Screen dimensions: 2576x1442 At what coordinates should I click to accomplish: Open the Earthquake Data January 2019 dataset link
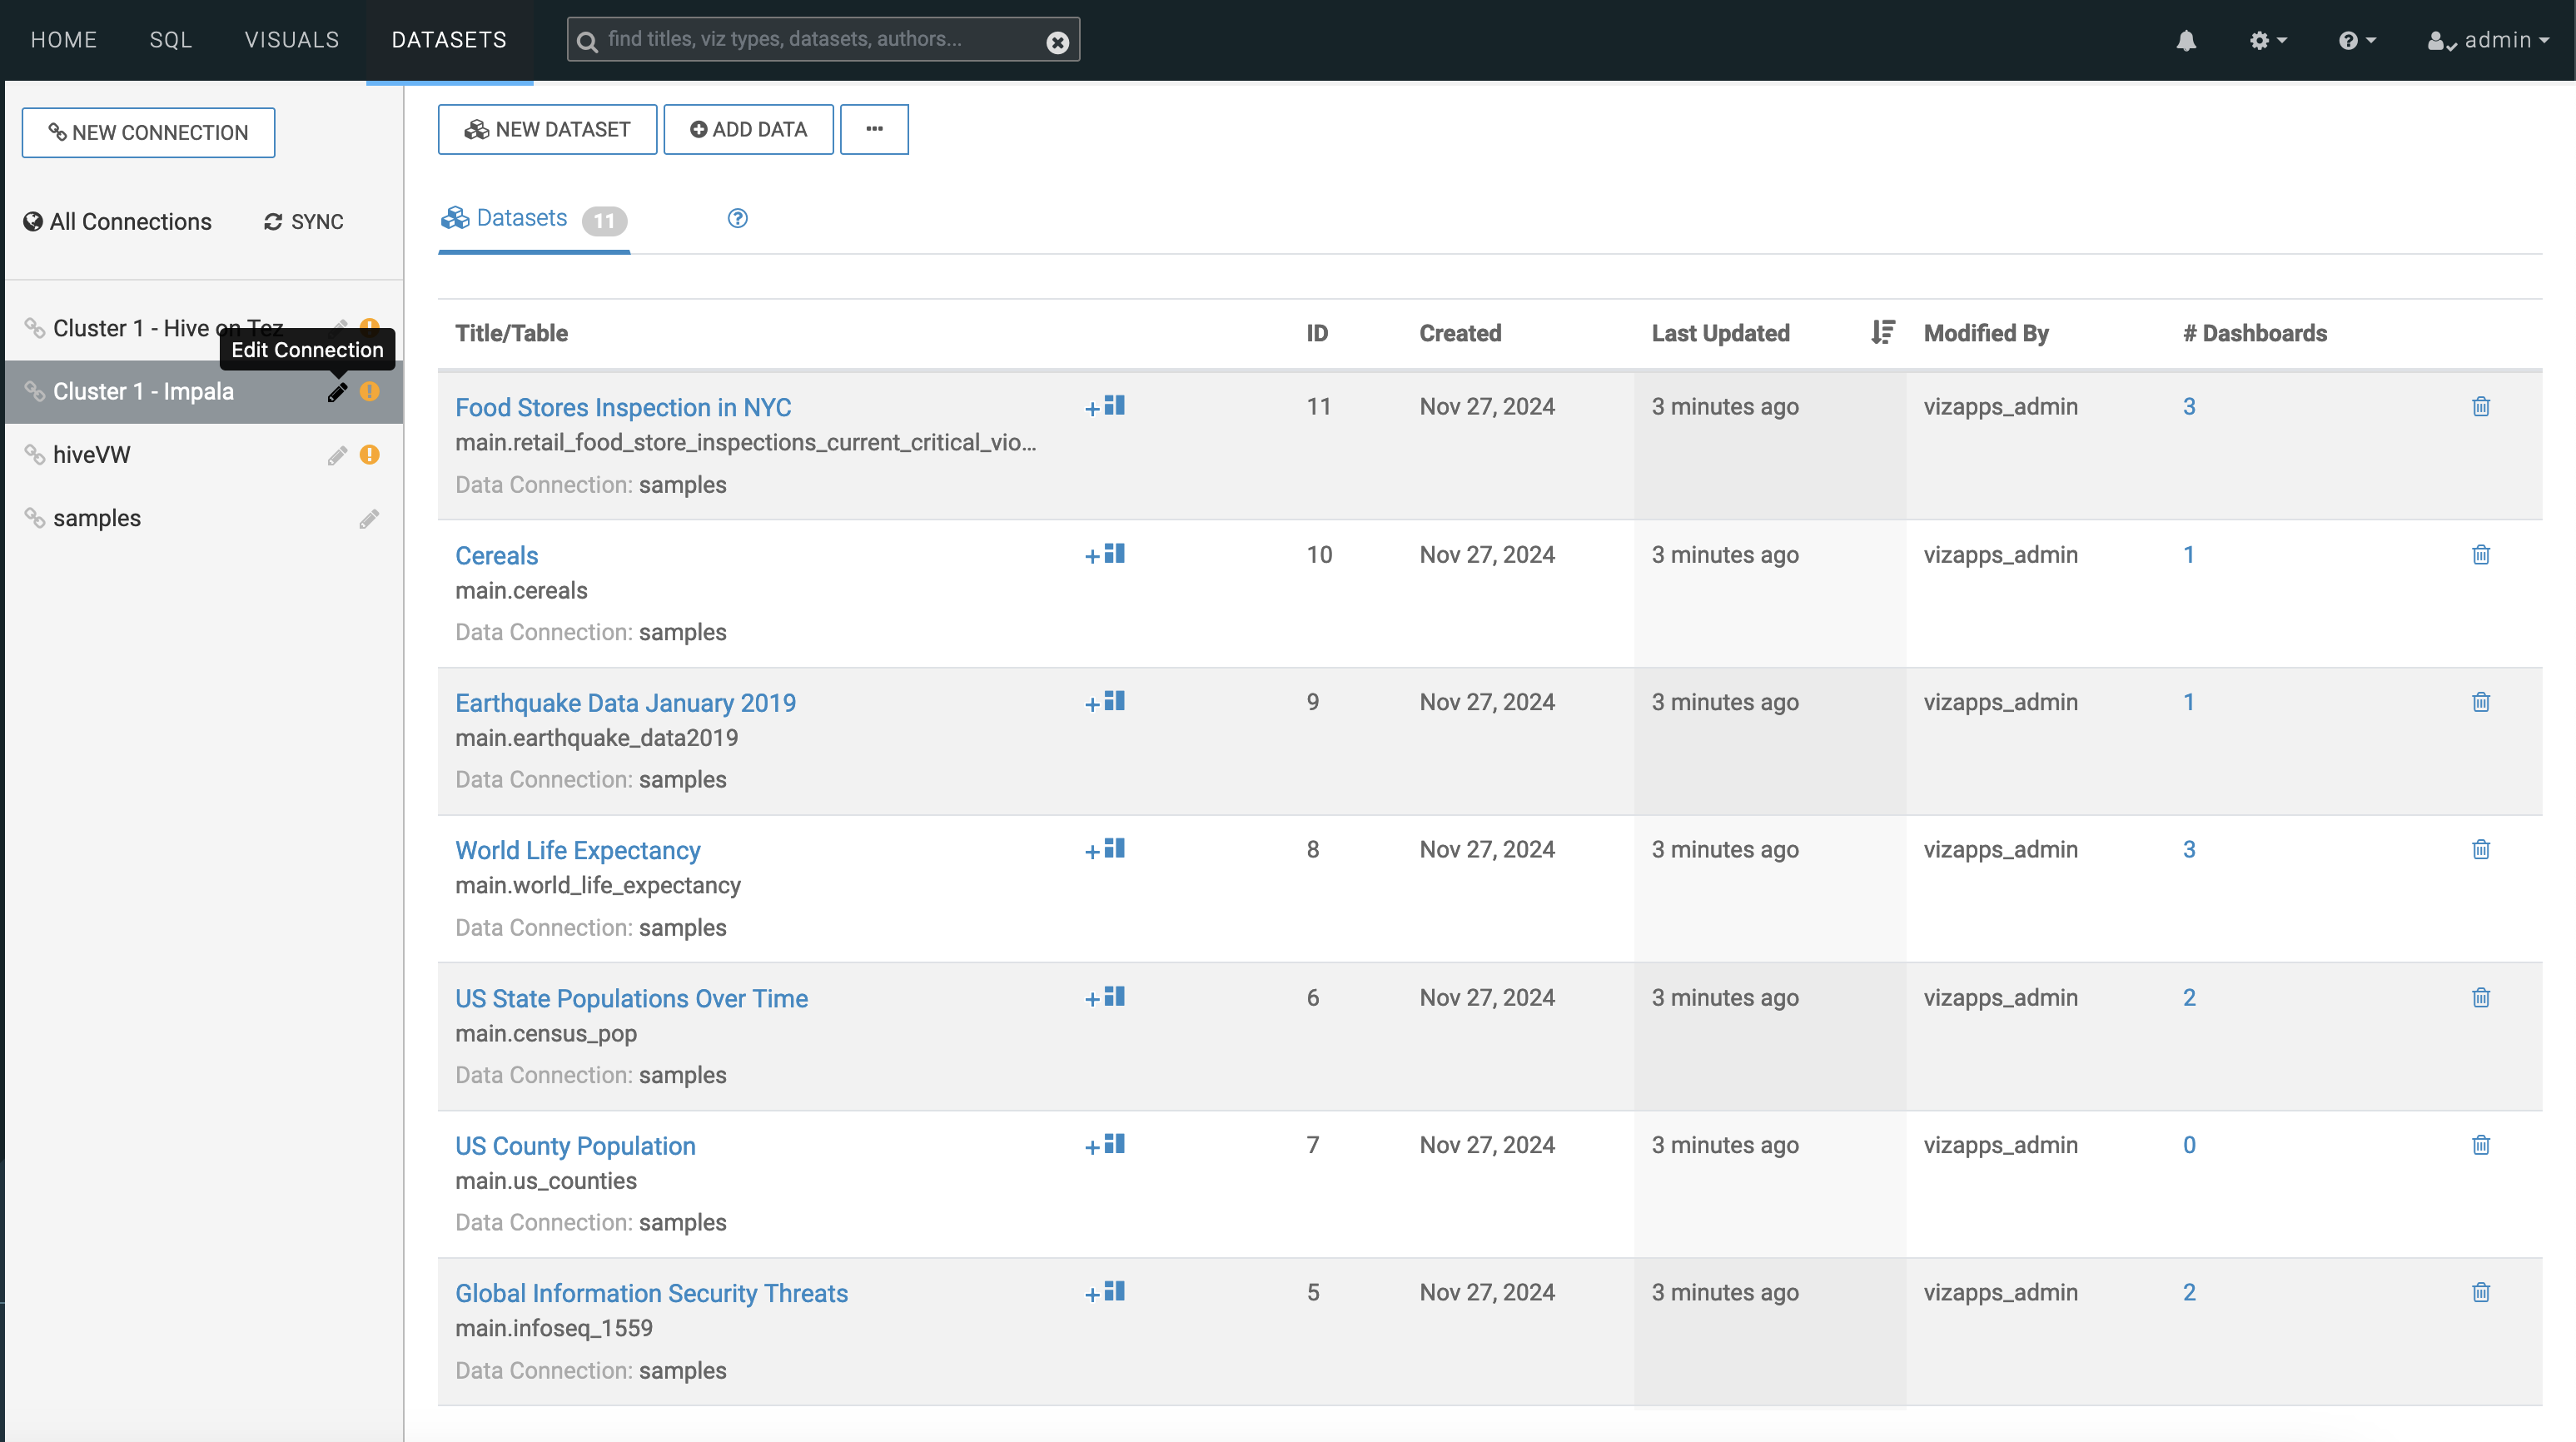[625, 703]
